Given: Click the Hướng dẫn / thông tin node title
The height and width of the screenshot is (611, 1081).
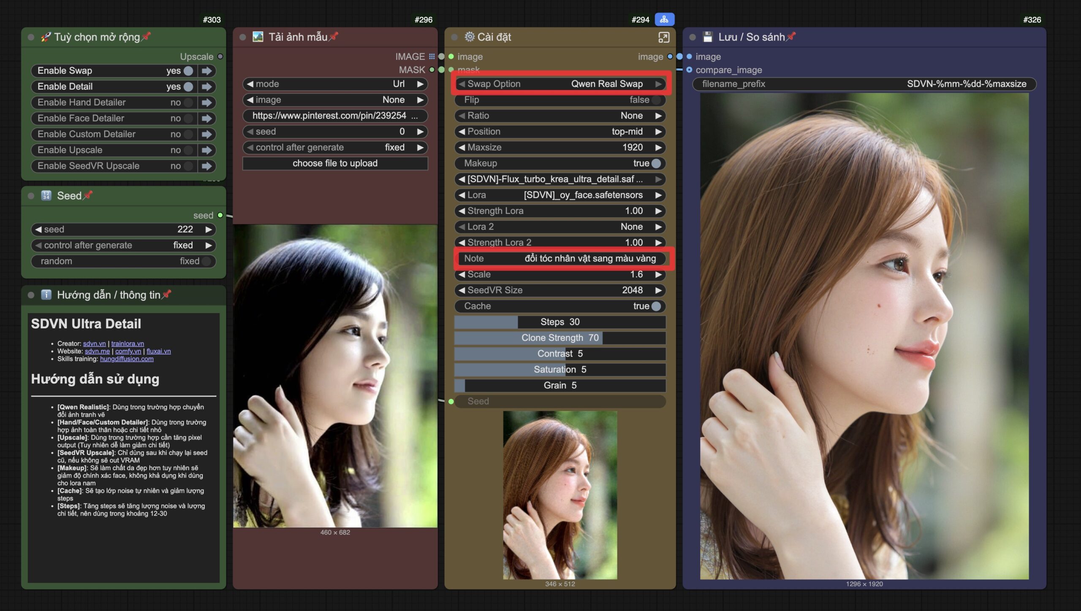Looking at the screenshot, I should pos(109,295).
